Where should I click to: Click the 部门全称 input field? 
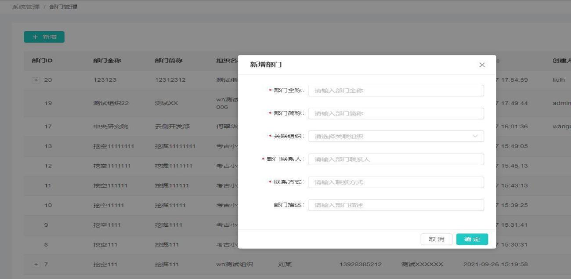(x=396, y=91)
